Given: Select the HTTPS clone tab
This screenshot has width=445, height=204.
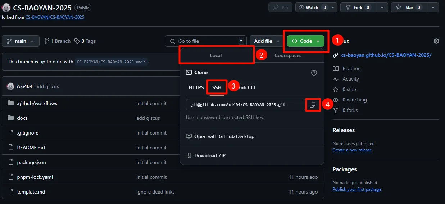Looking at the screenshot, I should (196, 87).
